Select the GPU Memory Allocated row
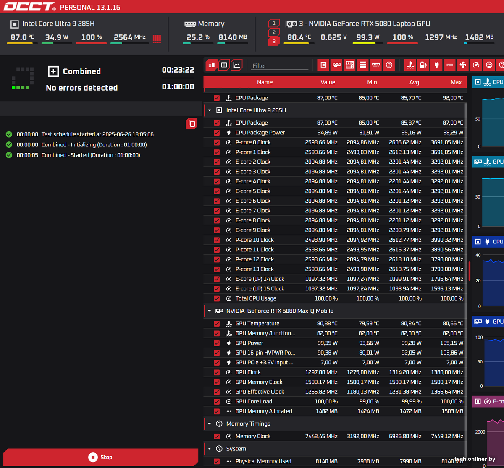Image resolution: width=504 pixels, height=468 pixels. coord(334,411)
